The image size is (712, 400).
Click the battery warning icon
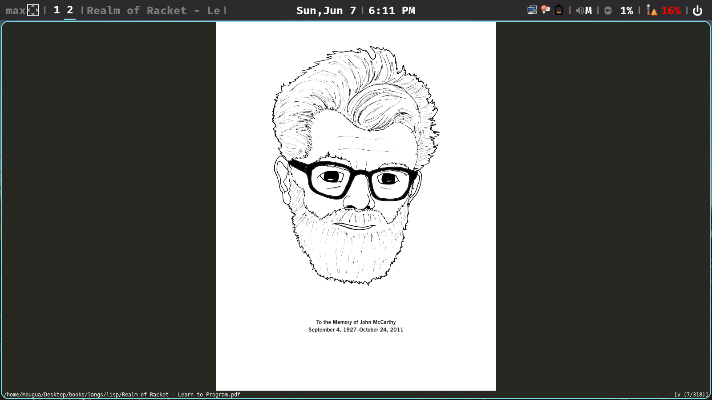click(651, 10)
